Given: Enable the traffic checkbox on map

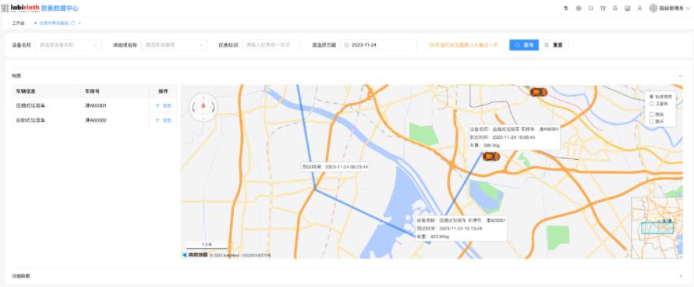Looking at the screenshot, I should [652, 121].
